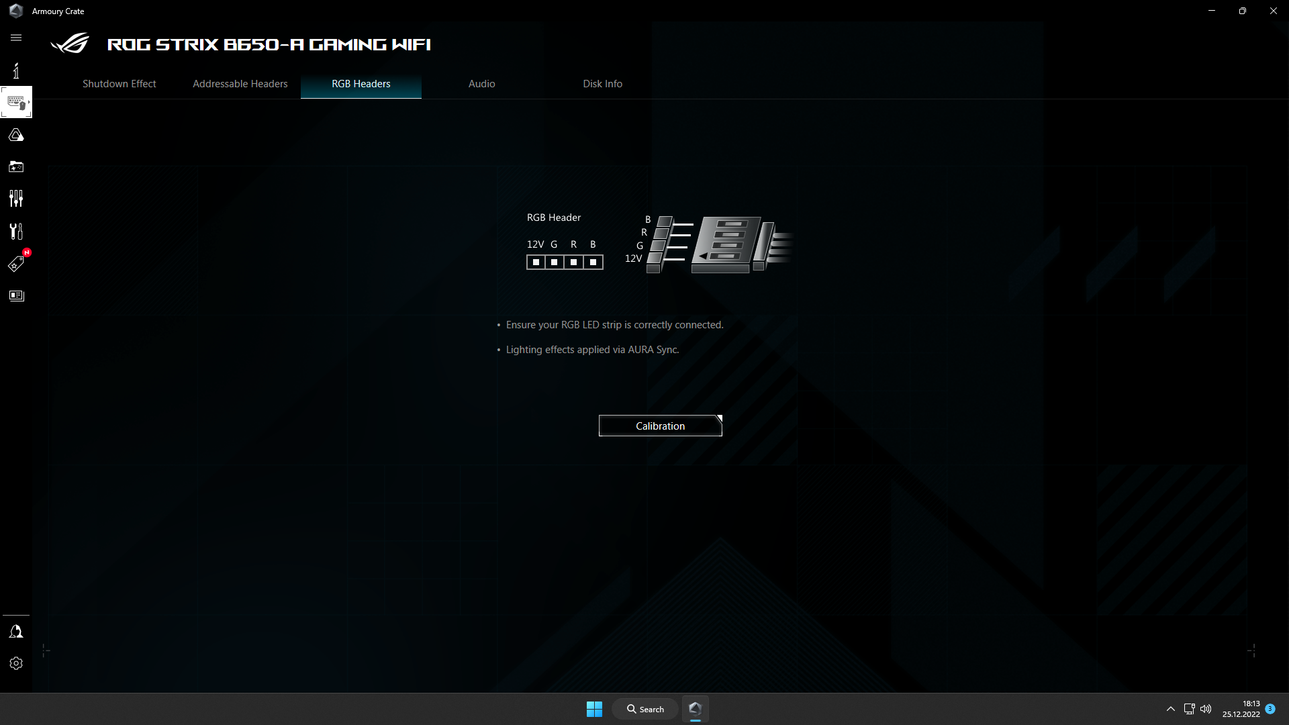This screenshot has width=1289, height=725.
Task: Click the information sidebar icon
Action: click(16, 70)
